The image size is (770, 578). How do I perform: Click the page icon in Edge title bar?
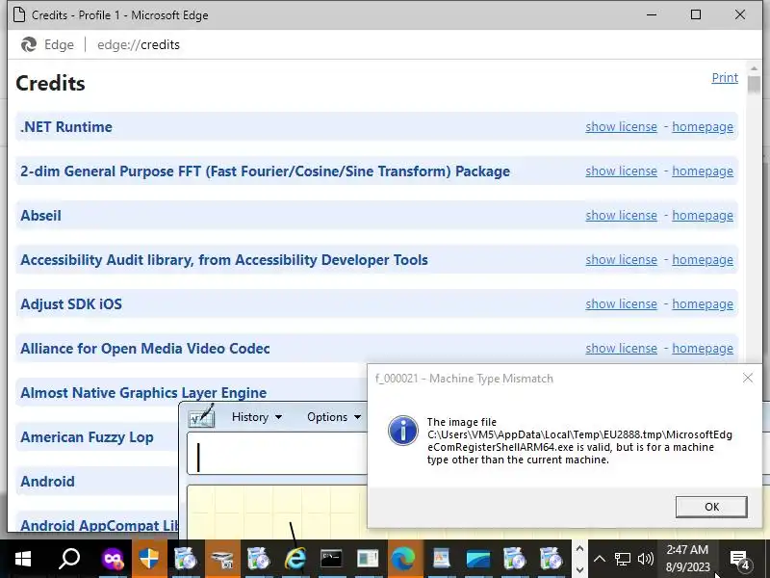point(19,14)
